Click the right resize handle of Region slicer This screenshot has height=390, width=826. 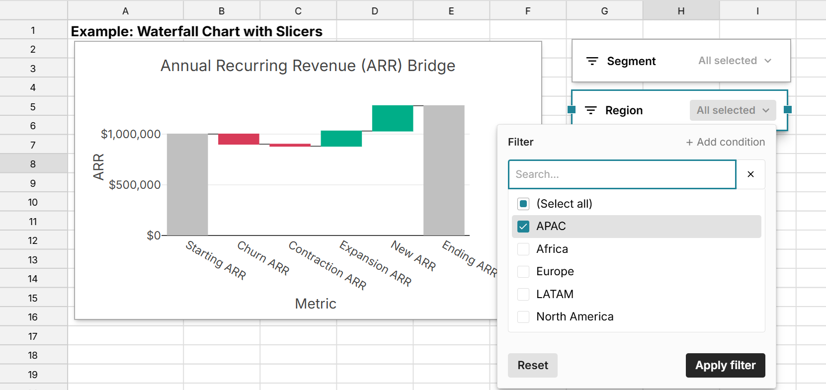click(788, 110)
